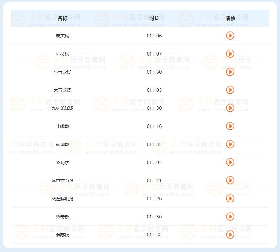Click the 01:36 duration of 败毒散
This screenshot has width=280, height=252.
pos(154,217)
